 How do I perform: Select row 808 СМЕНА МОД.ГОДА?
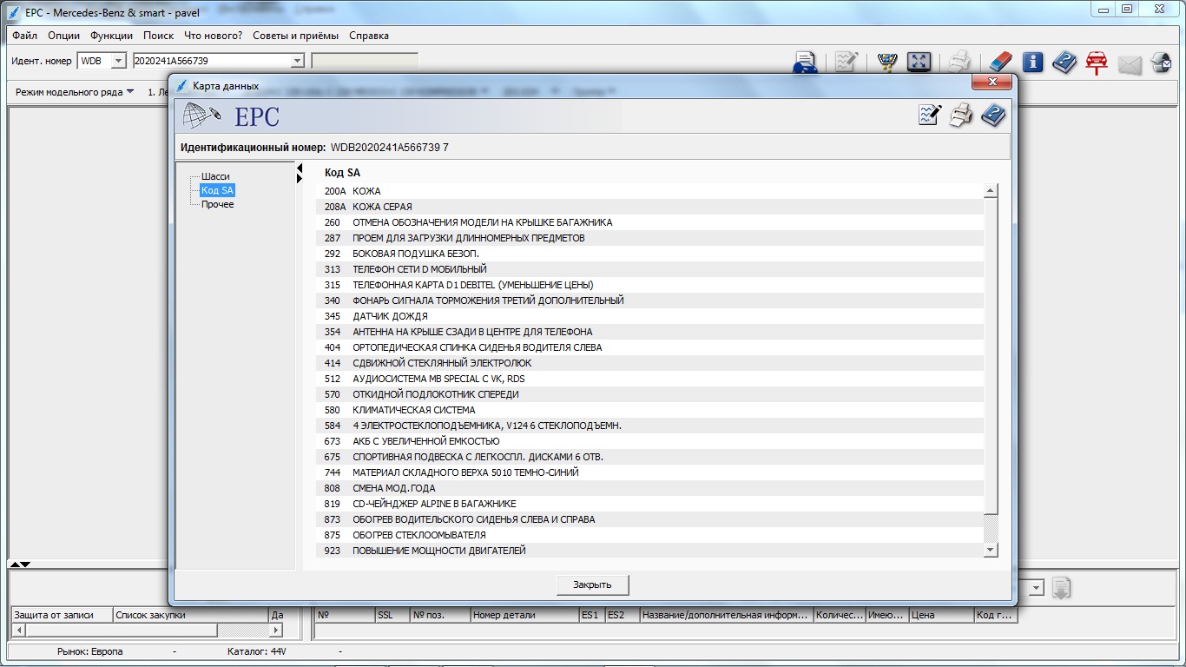[649, 488]
